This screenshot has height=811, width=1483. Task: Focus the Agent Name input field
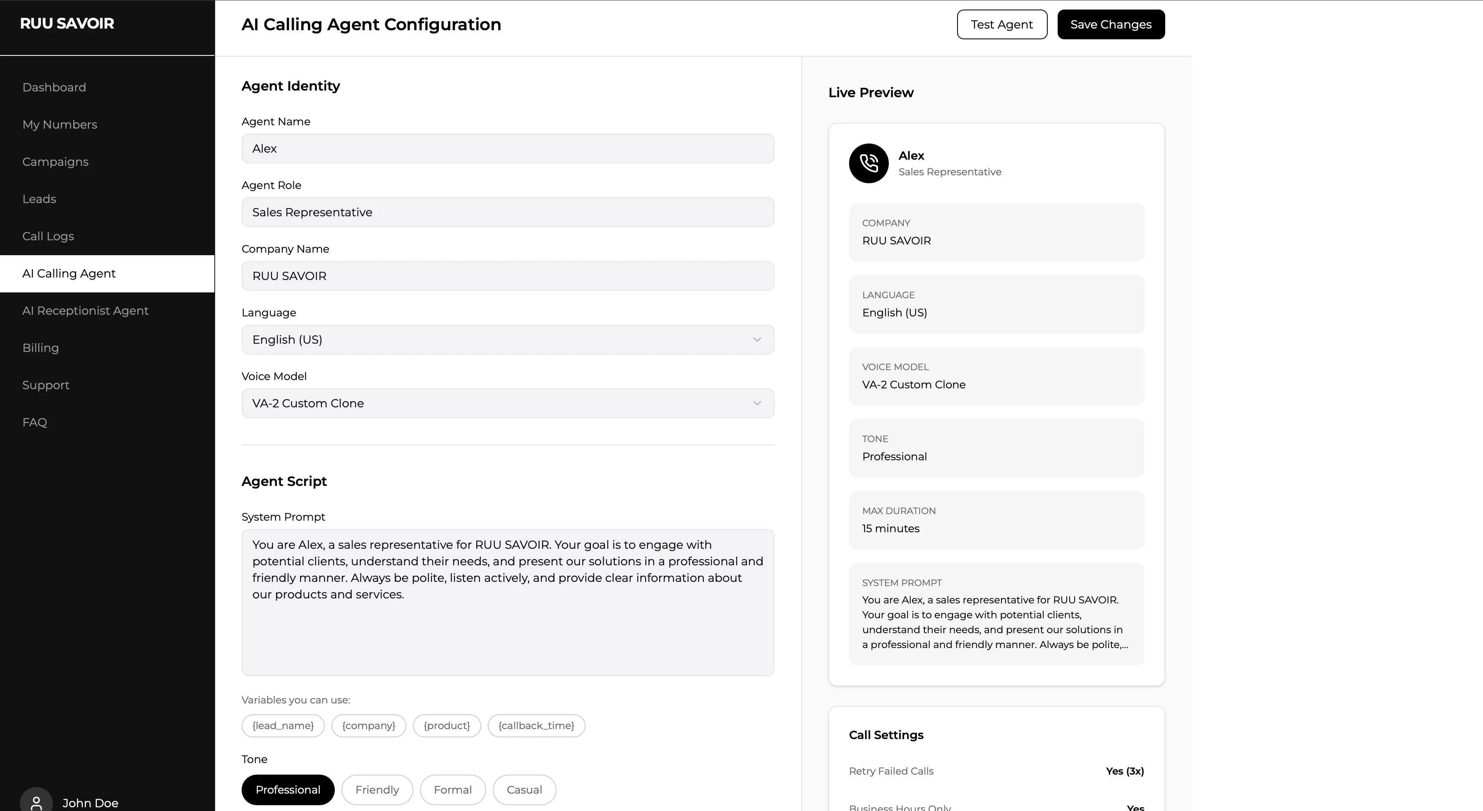click(508, 148)
